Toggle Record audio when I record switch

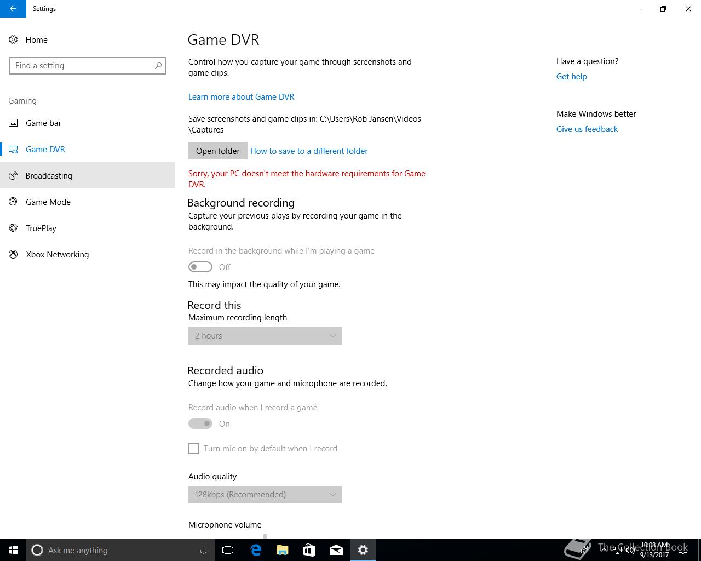point(200,423)
